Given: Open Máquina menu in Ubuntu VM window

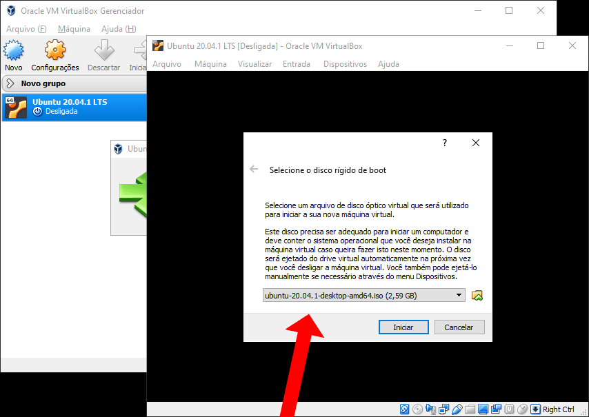Looking at the screenshot, I should tap(210, 64).
